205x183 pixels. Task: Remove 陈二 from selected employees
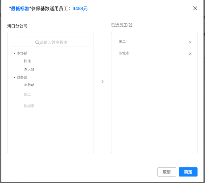(190, 42)
